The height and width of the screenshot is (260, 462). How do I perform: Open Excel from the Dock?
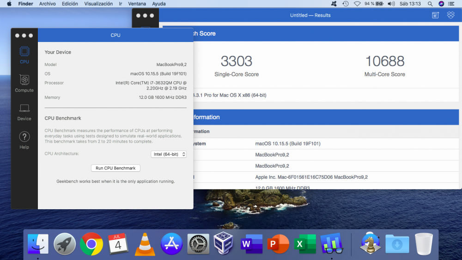pyautogui.click(x=305, y=244)
